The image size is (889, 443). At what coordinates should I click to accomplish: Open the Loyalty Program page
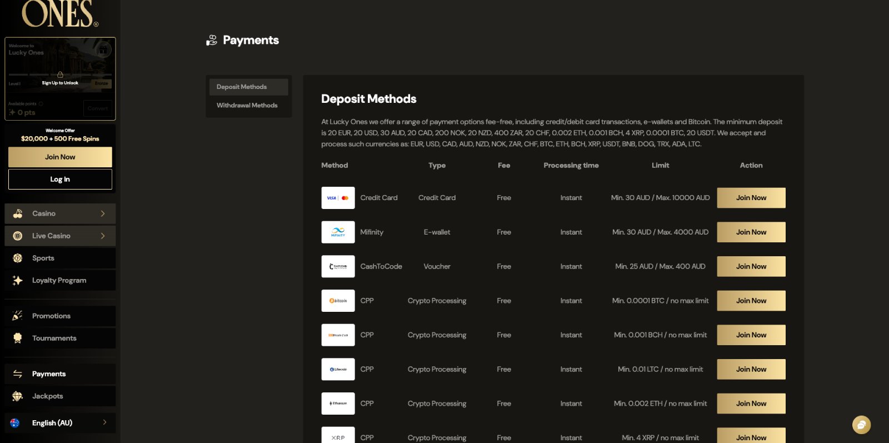click(60, 280)
